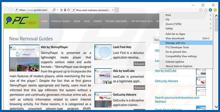Open Search.yourcurrentnewsnow.com Redirect sidebar link
This screenshot has width=220, height=112.
coord(177,100)
